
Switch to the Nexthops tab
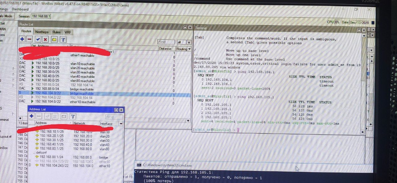point(42,32)
